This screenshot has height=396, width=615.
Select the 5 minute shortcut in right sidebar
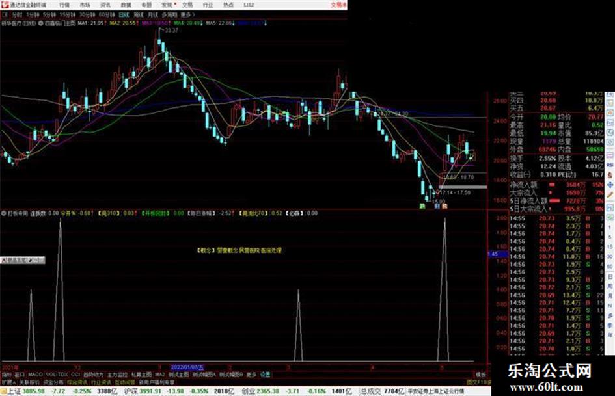point(610,237)
